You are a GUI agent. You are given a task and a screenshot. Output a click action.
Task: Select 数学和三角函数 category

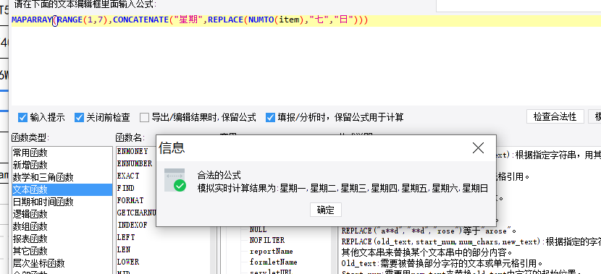(62, 177)
